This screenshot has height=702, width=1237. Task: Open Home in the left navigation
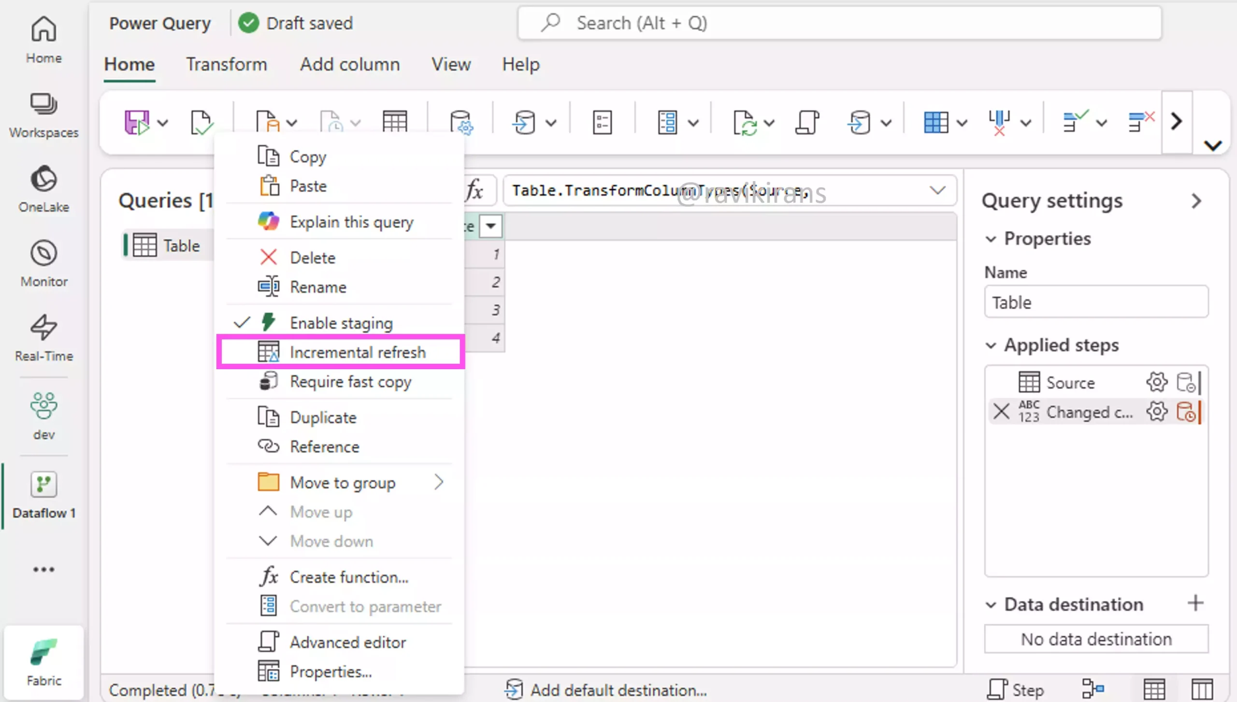pyautogui.click(x=43, y=40)
